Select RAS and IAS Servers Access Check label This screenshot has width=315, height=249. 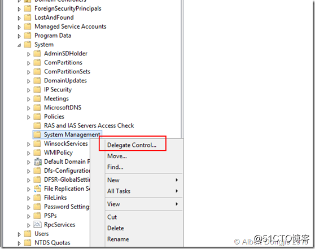89,125
